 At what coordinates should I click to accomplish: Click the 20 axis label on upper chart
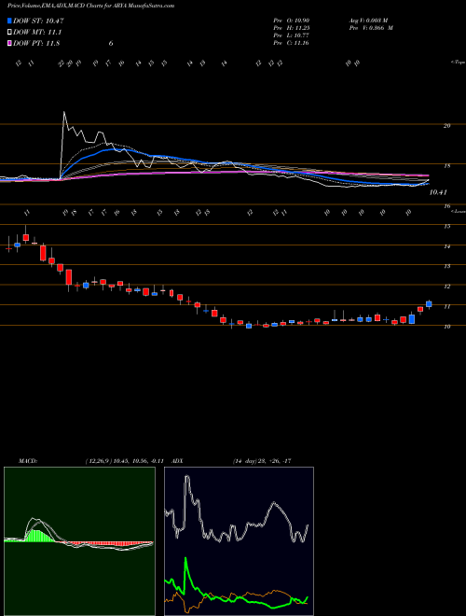[446, 126]
